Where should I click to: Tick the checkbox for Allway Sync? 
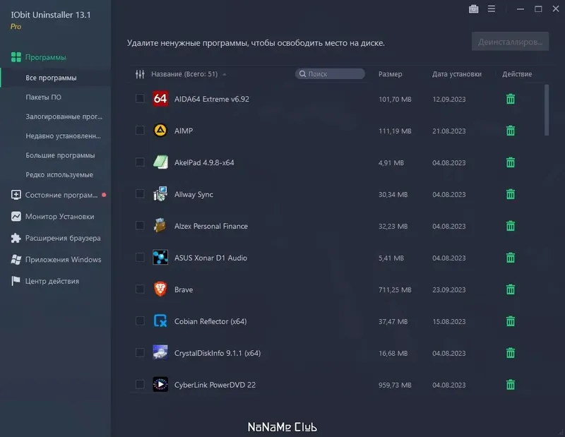[140, 194]
